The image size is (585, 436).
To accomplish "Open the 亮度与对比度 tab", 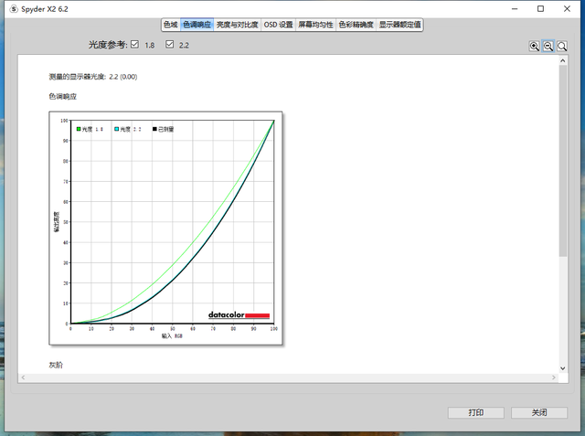I will pos(238,25).
